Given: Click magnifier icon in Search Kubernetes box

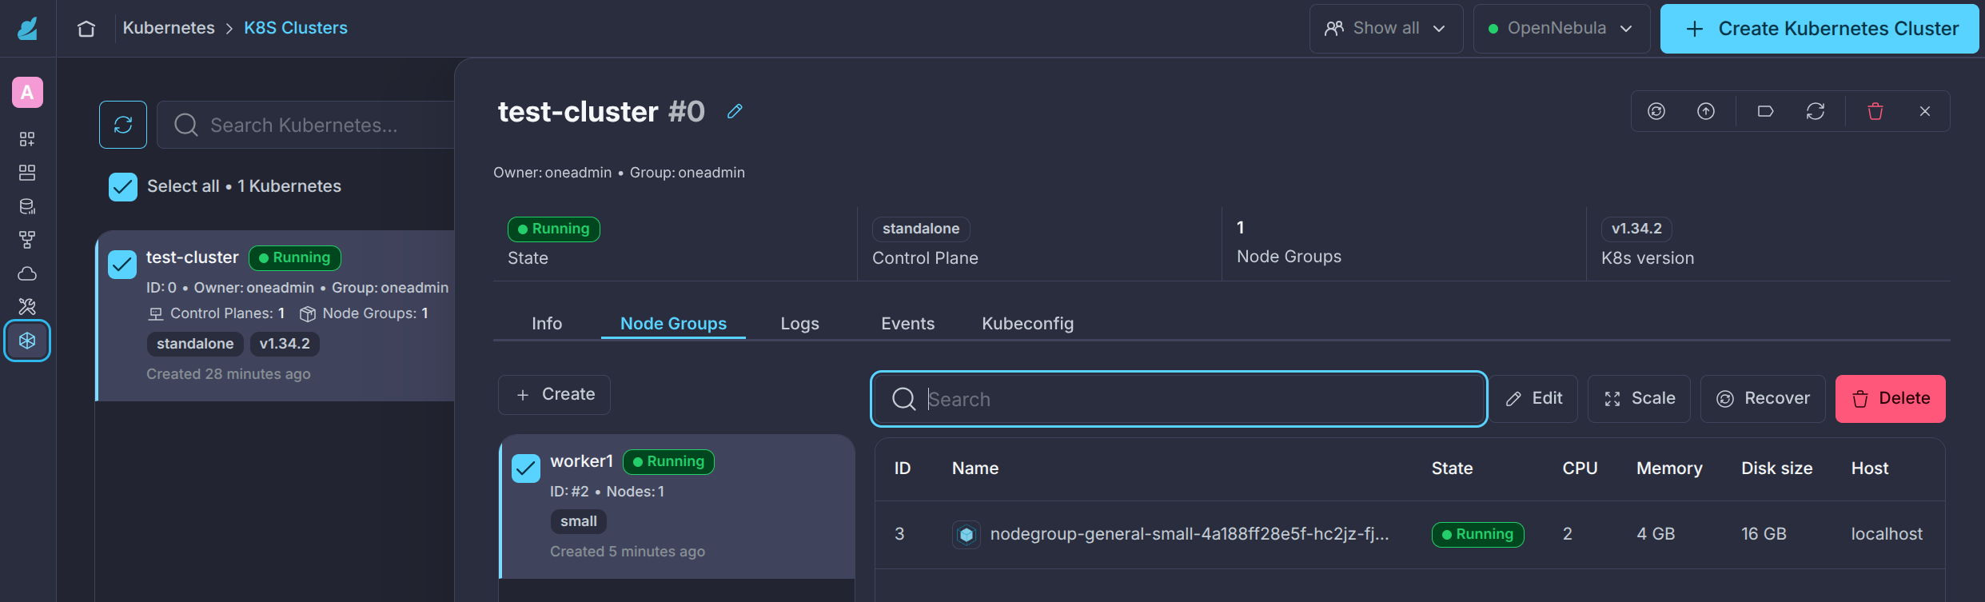Looking at the screenshot, I should [186, 125].
